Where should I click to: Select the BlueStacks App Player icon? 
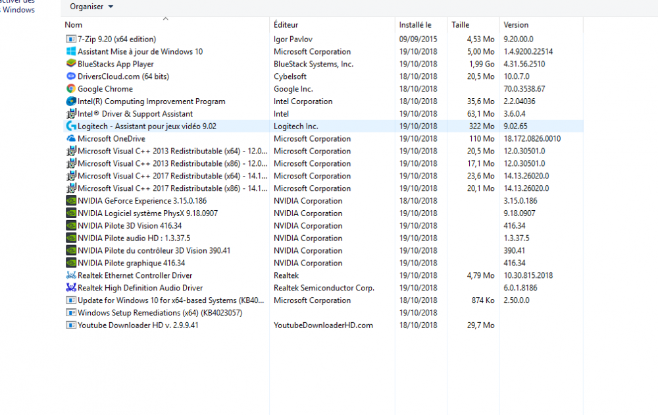click(71, 64)
